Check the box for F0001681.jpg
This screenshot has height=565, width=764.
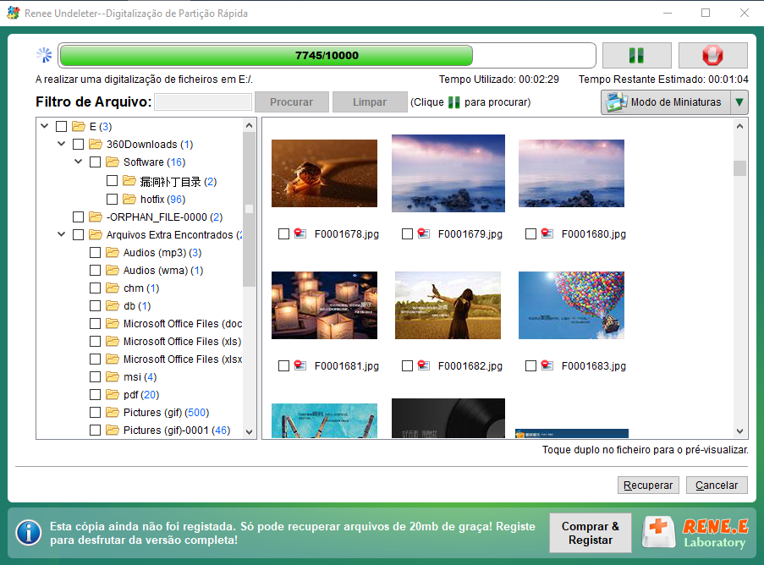tap(283, 365)
